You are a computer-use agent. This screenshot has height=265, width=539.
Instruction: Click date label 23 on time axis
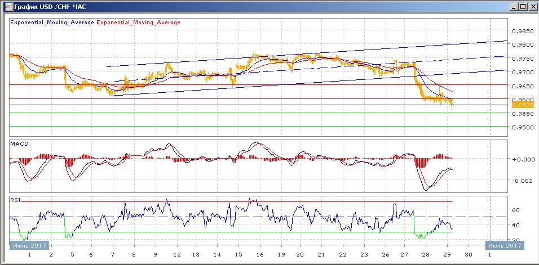(x=364, y=255)
